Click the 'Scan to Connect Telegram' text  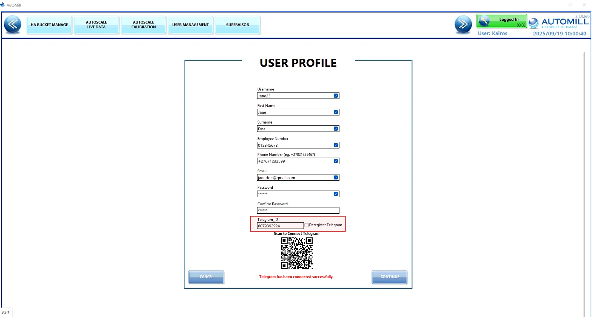pyautogui.click(x=297, y=234)
